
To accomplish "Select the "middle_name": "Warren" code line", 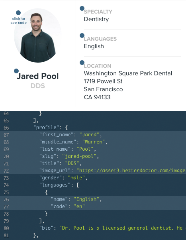I will (x=93, y=142).
